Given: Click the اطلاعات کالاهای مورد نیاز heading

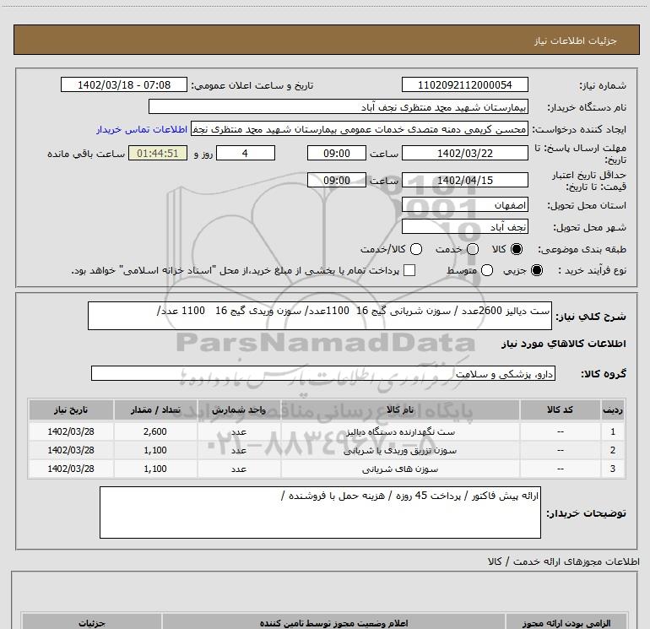Looking at the screenshot, I should (563, 344).
